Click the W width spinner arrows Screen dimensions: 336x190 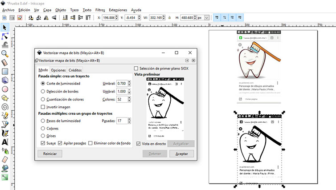[164, 17]
